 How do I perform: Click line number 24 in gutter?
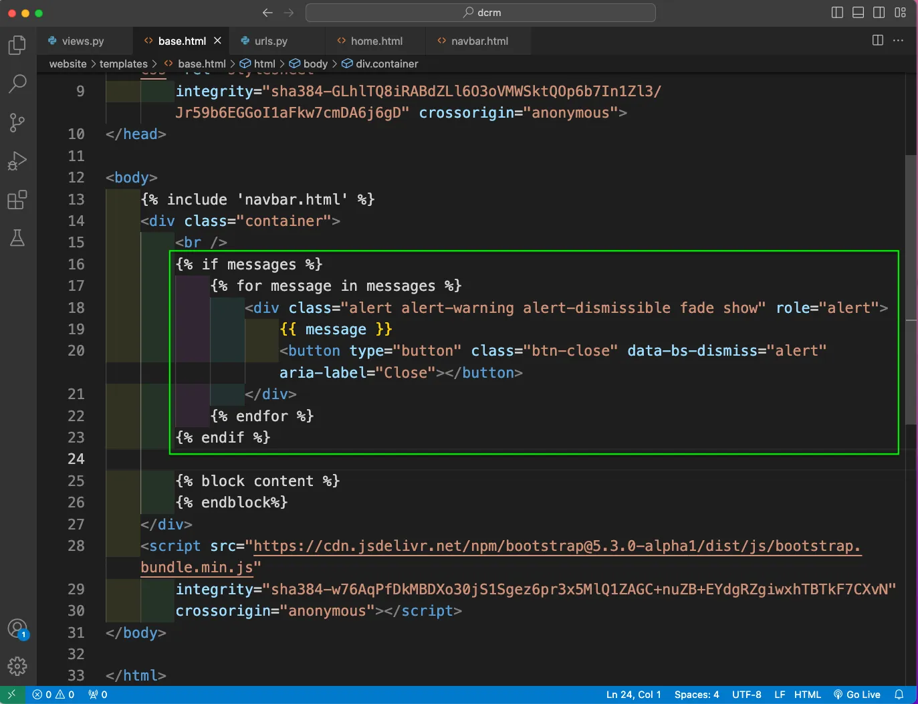click(76, 459)
